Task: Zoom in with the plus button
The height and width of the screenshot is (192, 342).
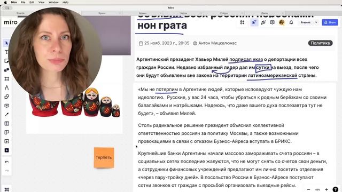Action: [x=327, y=190]
